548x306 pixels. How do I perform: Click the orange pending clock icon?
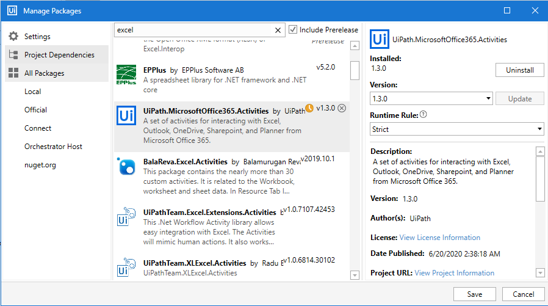click(309, 108)
